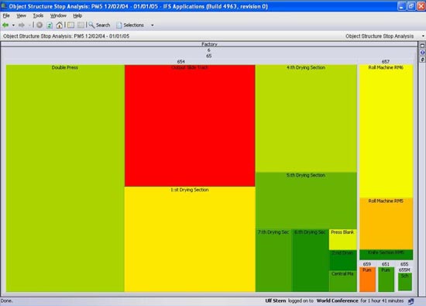Click the 654 group header label
Screen dimensions: 426x306
point(180,62)
